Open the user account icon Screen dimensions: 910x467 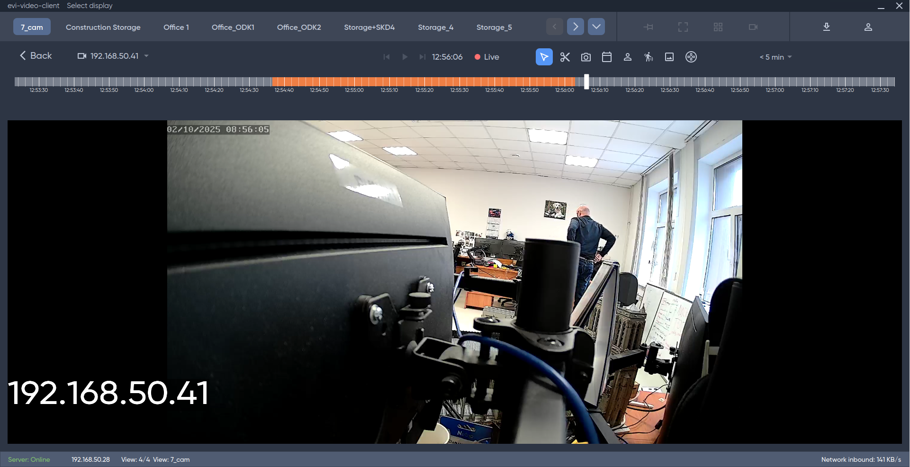point(868,27)
